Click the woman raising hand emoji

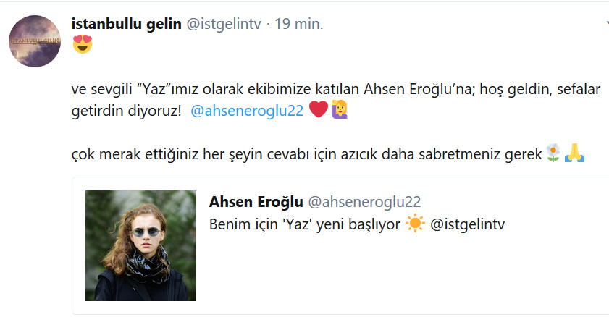tap(340, 109)
